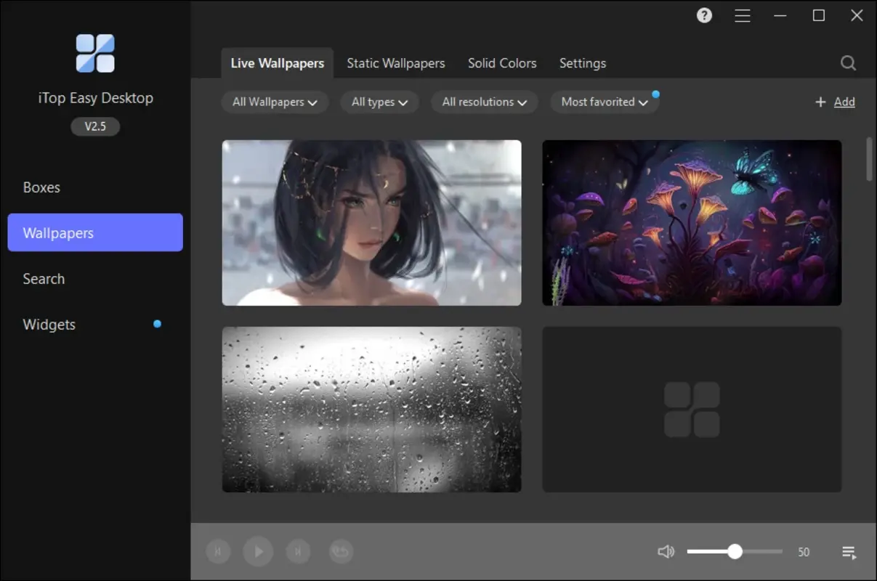Mute the volume speaker icon

coord(666,551)
